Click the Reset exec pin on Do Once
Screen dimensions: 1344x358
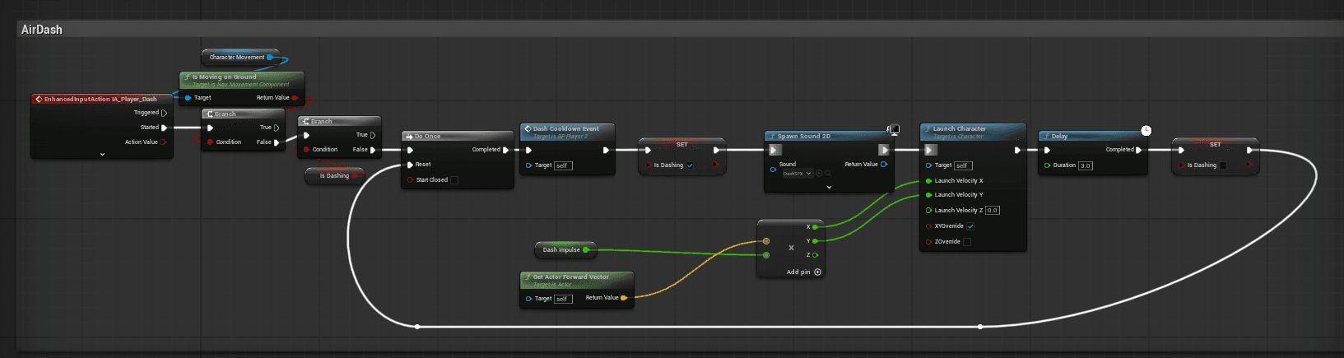(x=410, y=165)
